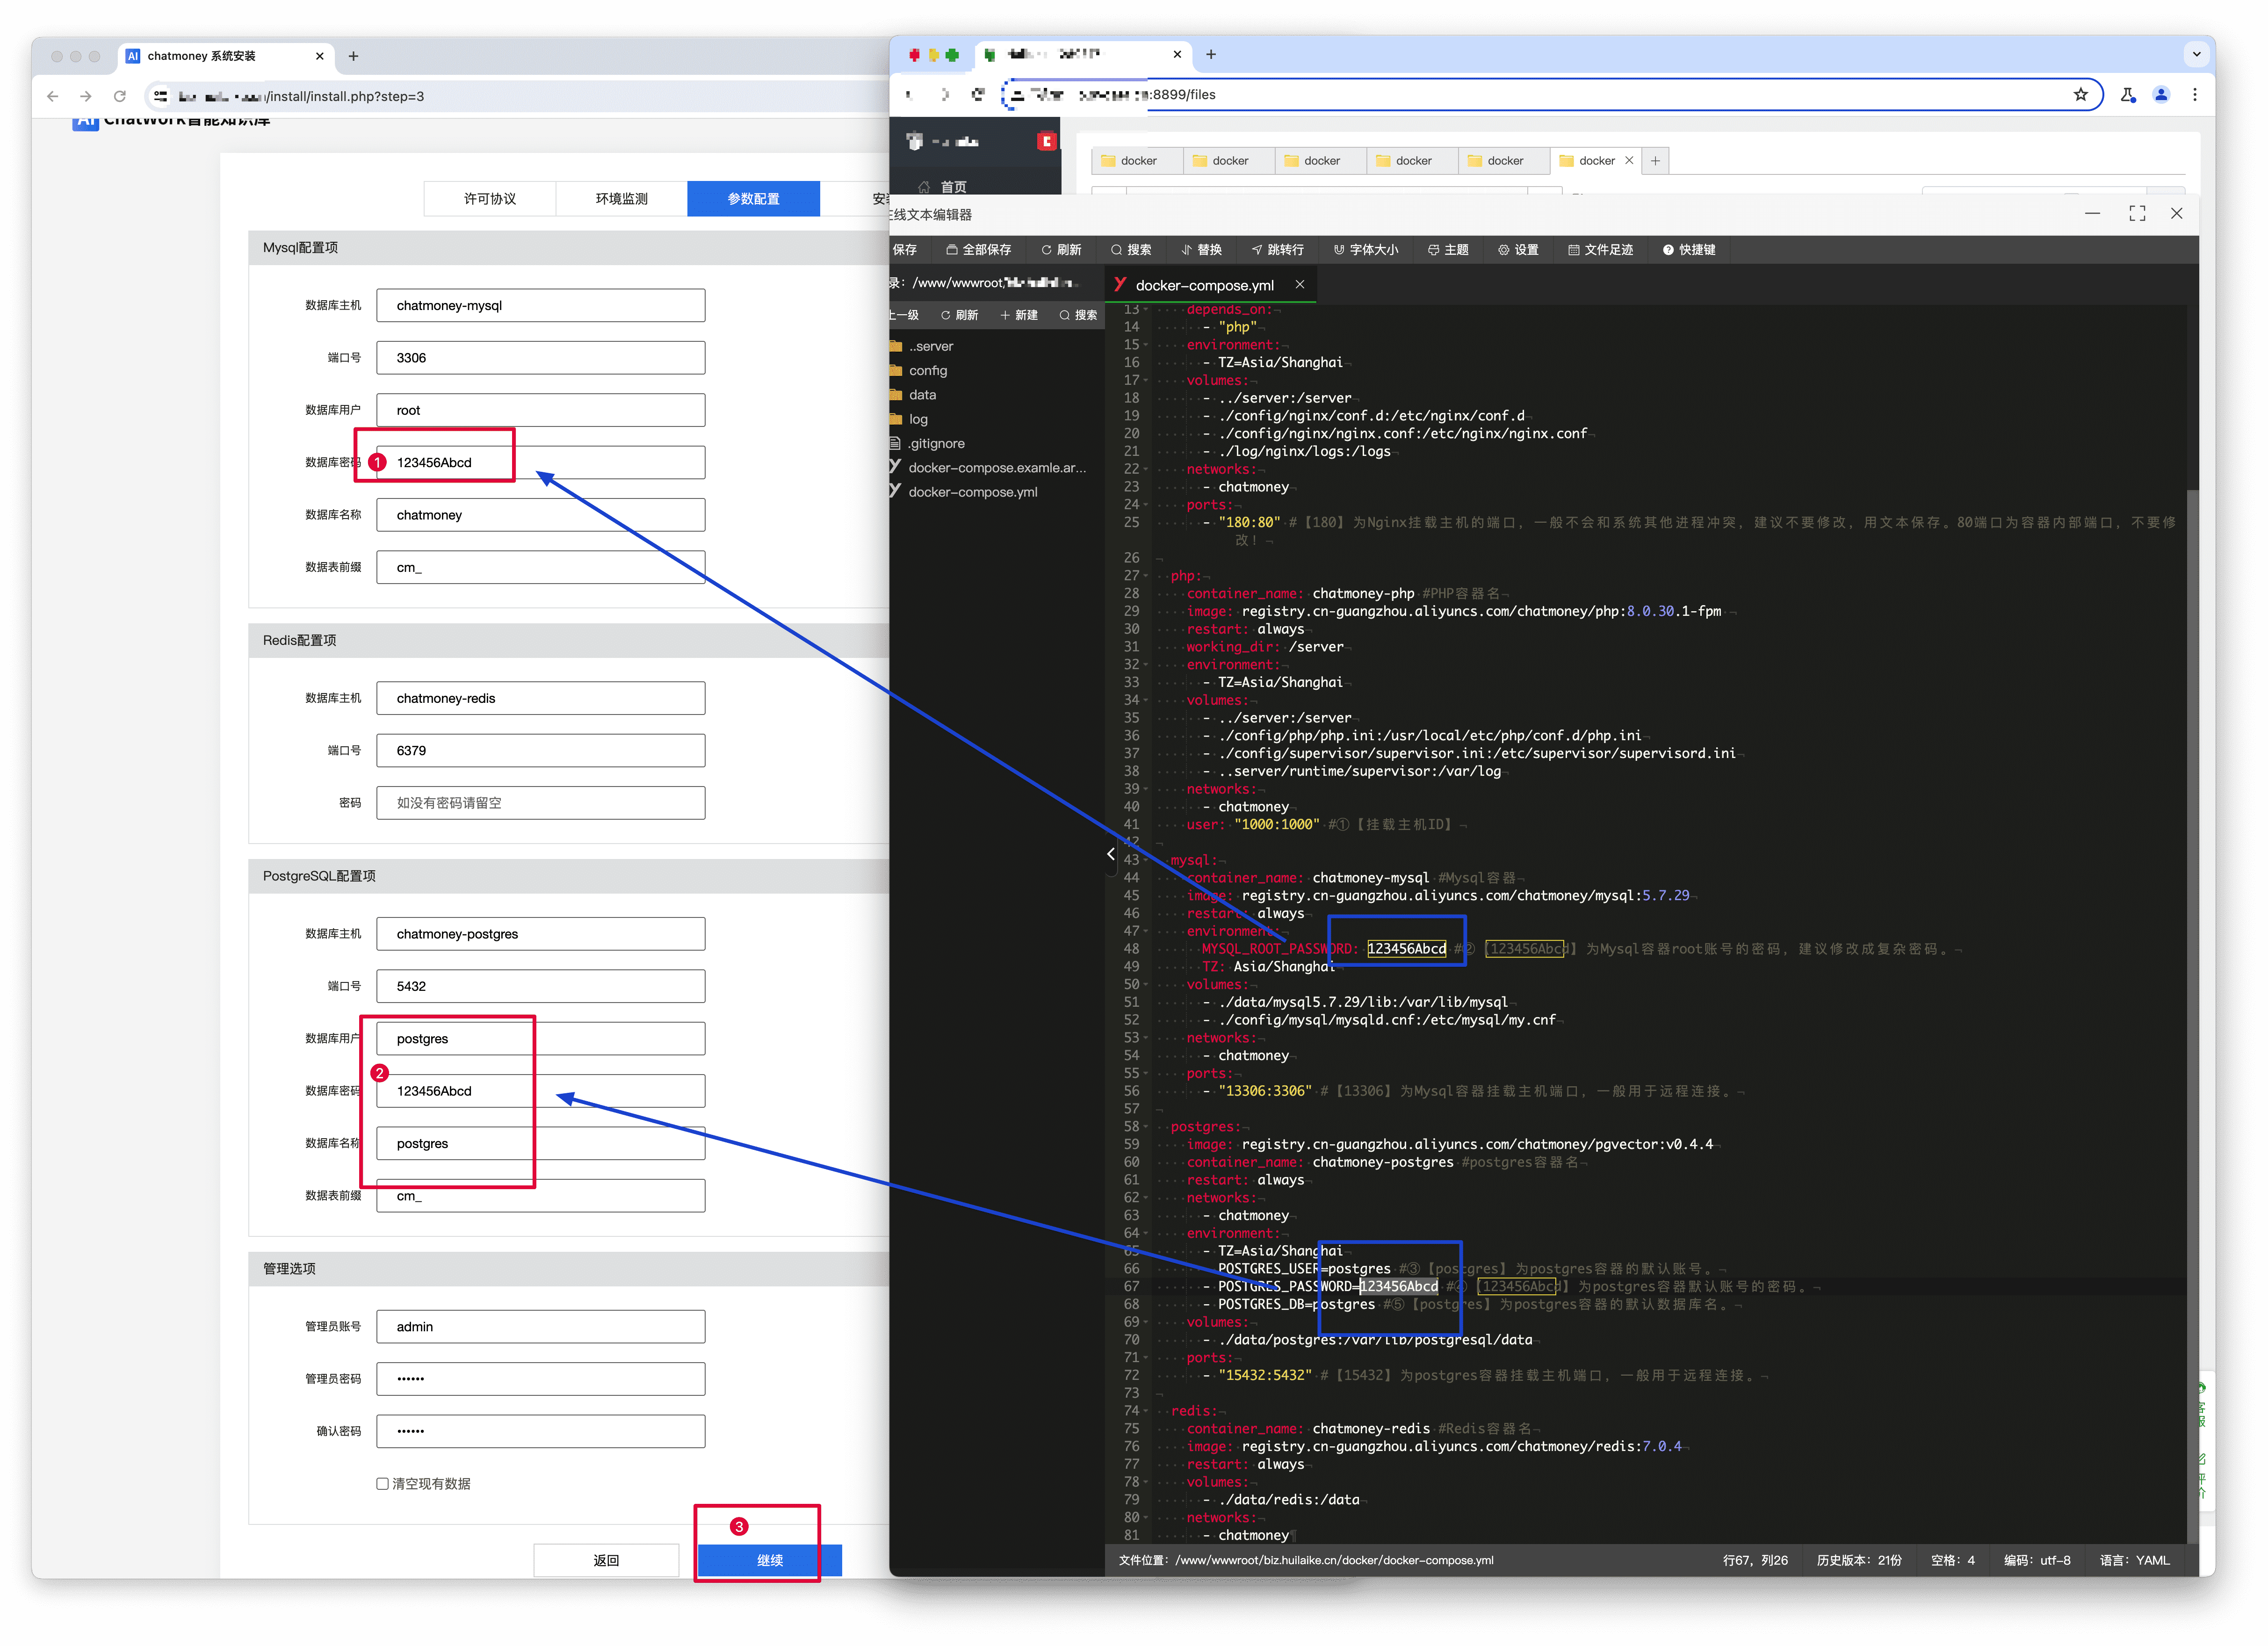This screenshot has width=2268, height=1646.
Task: Click the Mysql 数据库主机 input field
Action: pos(540,306)
